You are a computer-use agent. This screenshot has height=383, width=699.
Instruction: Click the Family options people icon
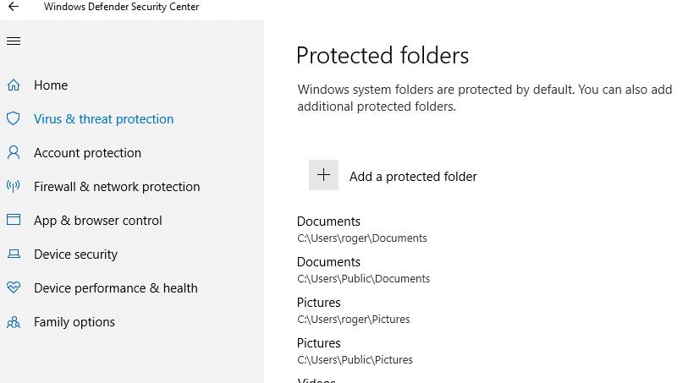click(14, 321)
